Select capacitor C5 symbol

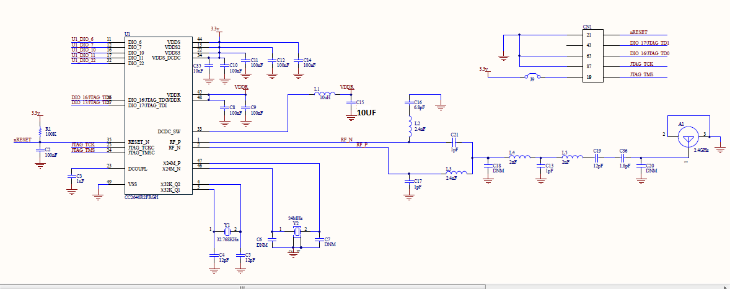(240, 255)
